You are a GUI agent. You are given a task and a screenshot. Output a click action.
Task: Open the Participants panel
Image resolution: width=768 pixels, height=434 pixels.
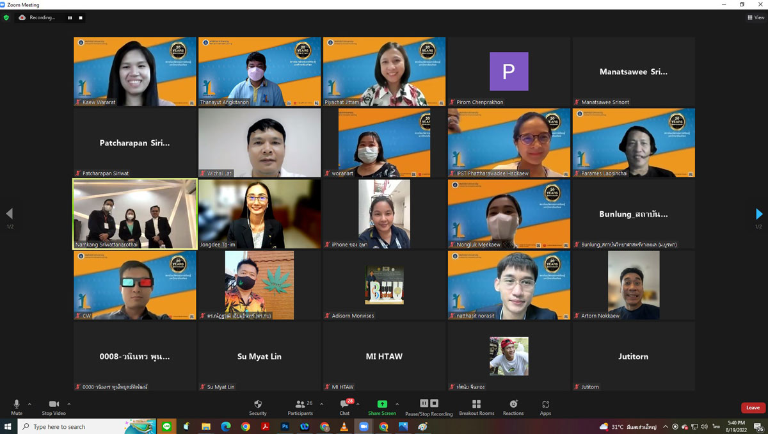click(x=300, y=407)
